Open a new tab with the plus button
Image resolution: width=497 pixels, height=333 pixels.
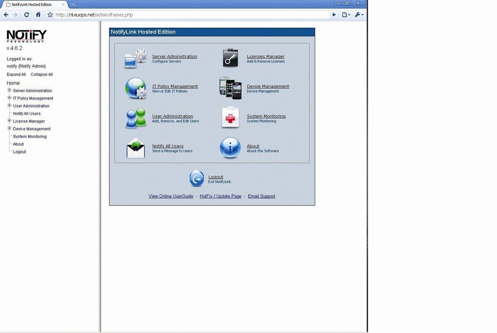[x=73, y=5]
